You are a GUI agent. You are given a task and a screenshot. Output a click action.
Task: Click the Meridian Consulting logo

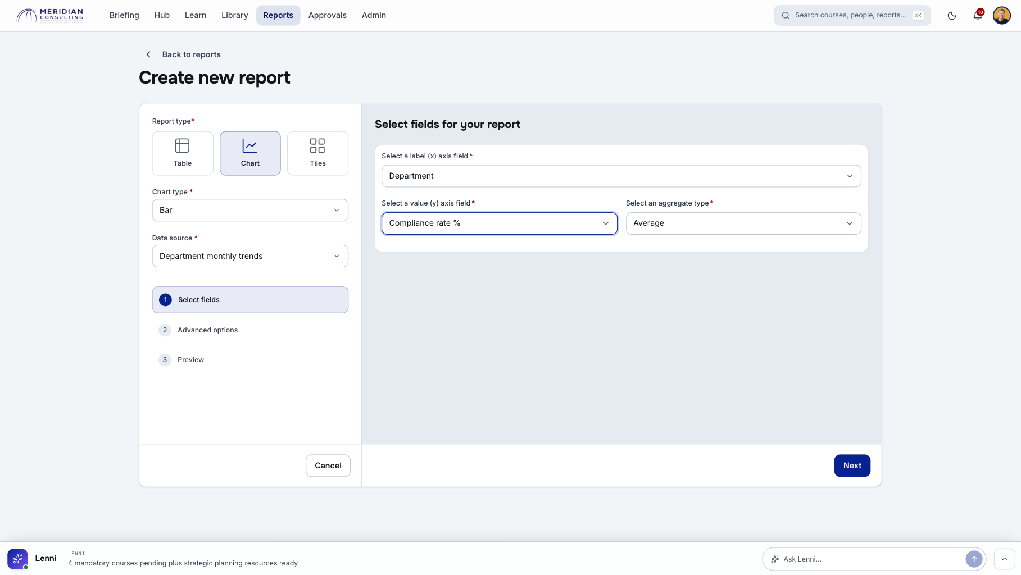[50, 15]
